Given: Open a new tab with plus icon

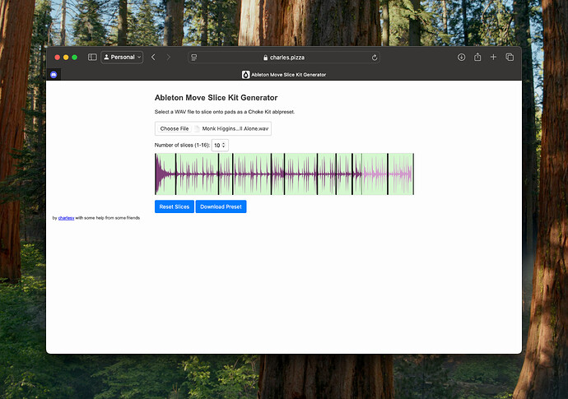Looking at the screenshot, I should [x=493, y=57].
